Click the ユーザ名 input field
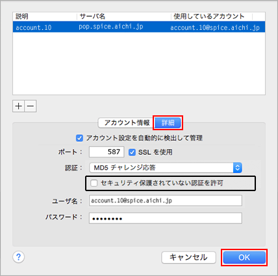This screenshot has width=278, height=276. pyautogui.click(x=166, y=201)
